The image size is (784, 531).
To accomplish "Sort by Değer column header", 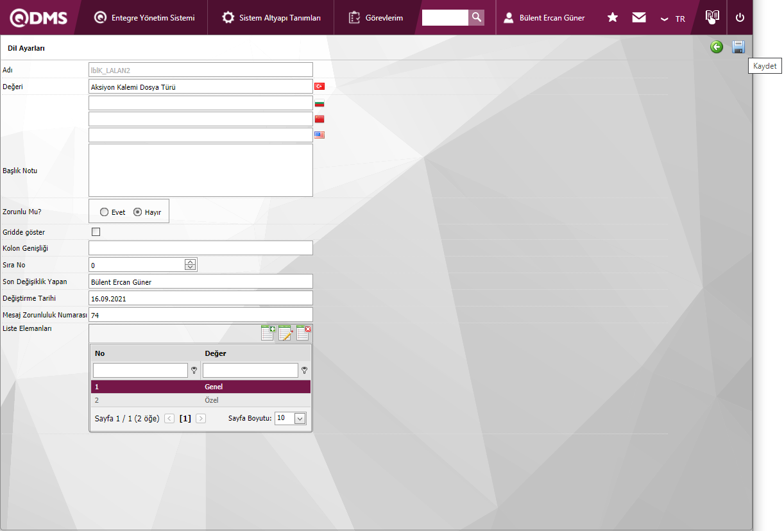I will (x=216, y=353).
